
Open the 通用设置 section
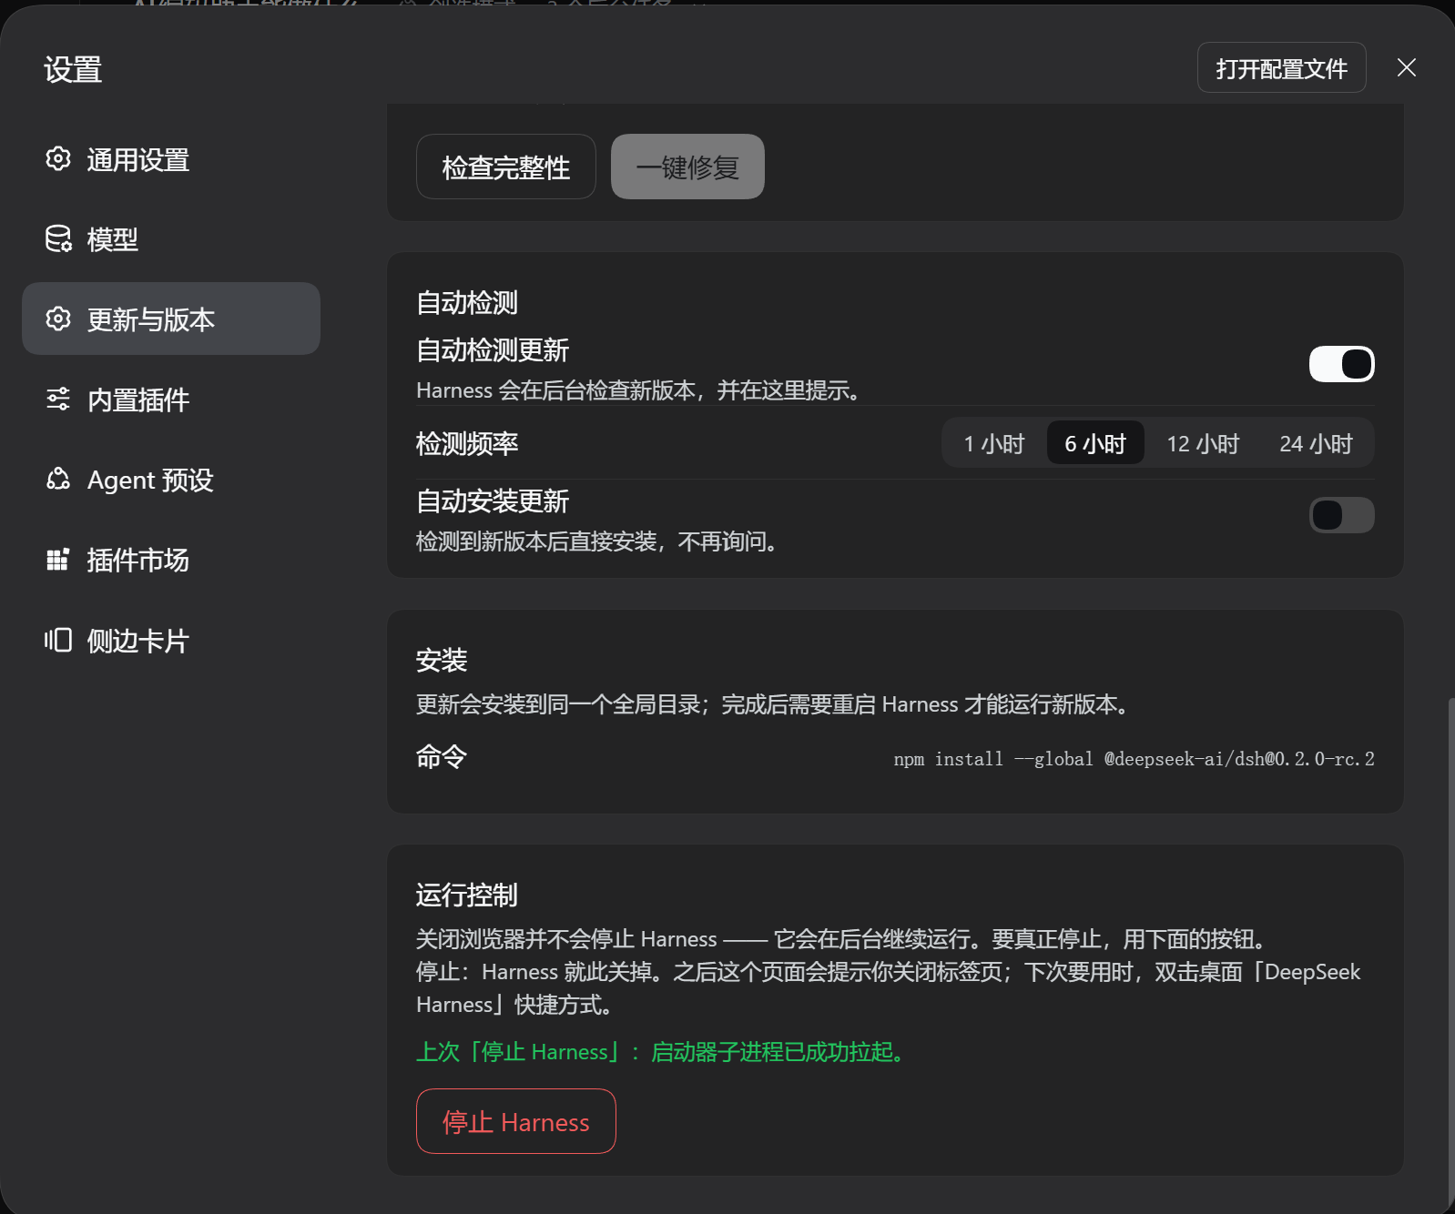click(x=171, y=159)
